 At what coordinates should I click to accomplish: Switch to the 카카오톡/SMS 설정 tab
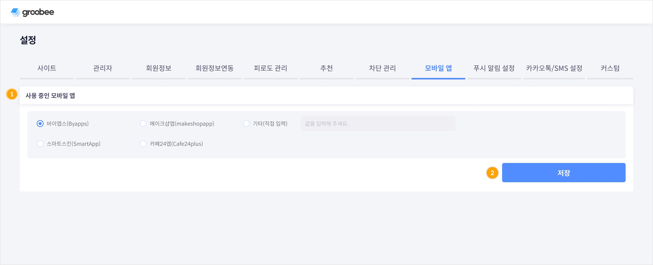554,68
